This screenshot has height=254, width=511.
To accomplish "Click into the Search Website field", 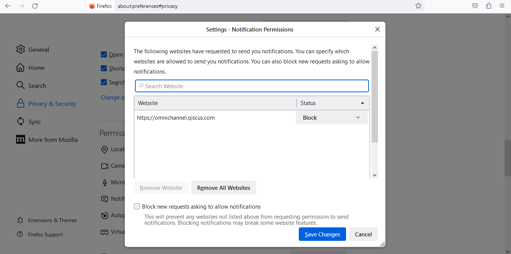I will click(x=252, y=86).
